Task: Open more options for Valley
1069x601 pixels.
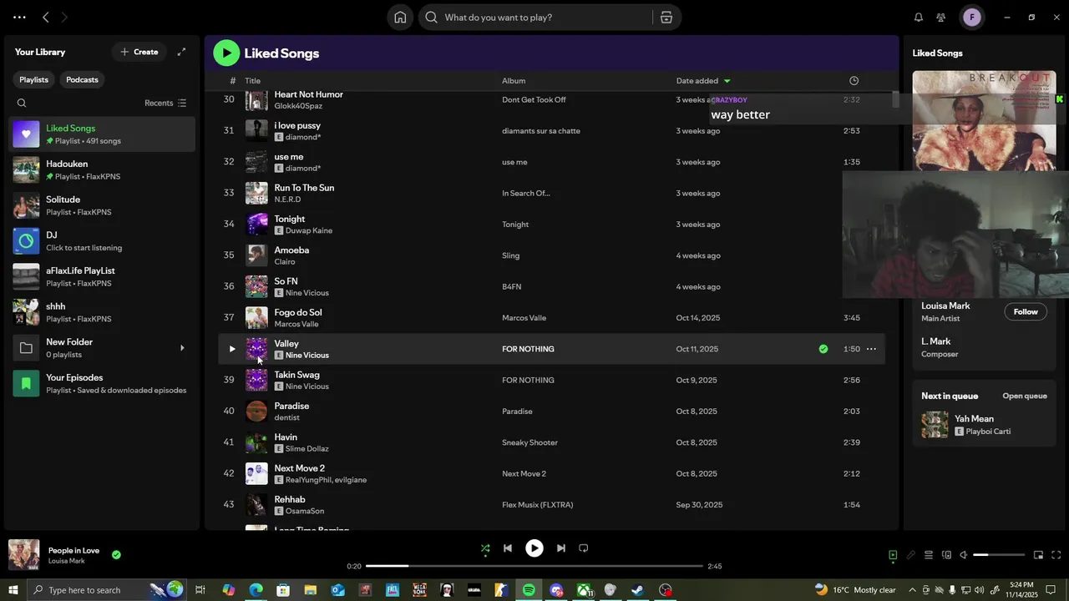Action: pyautogui.click(x=871, y=349)
